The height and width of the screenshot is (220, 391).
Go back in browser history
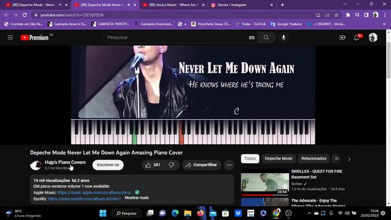coord(6,15)
